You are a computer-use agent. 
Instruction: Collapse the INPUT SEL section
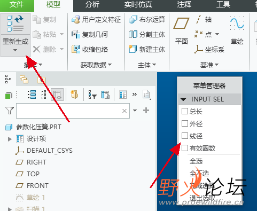tap(183, 99)
